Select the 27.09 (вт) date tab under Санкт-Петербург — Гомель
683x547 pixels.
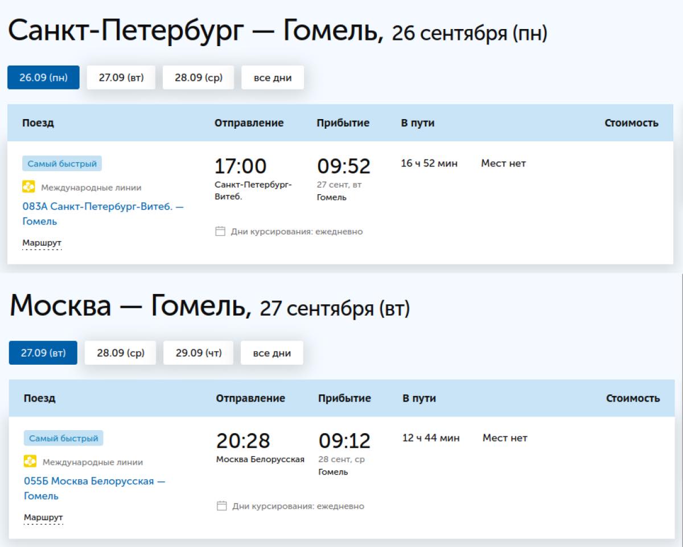pyautogui.click(x=120, y=77)
